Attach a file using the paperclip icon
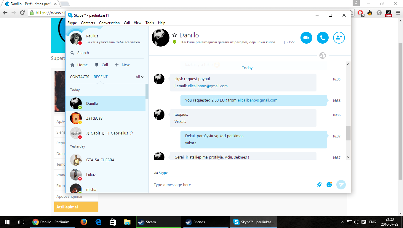 coord(319,185)
